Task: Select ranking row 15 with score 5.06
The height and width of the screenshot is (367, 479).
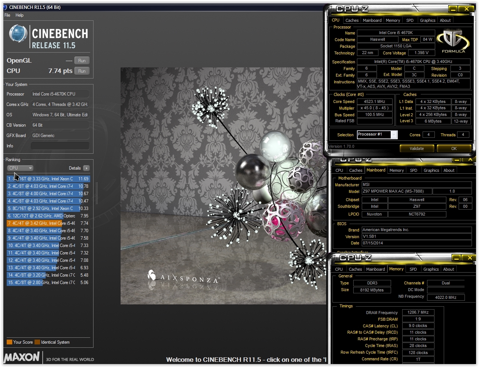Action: 48,283
